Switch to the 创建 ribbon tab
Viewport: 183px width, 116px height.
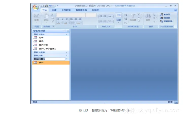54,10
